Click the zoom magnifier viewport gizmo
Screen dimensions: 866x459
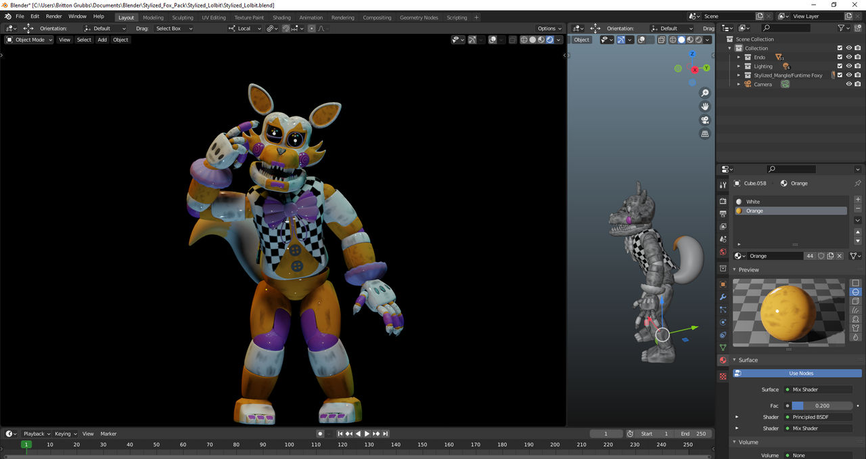click(705, 93)
